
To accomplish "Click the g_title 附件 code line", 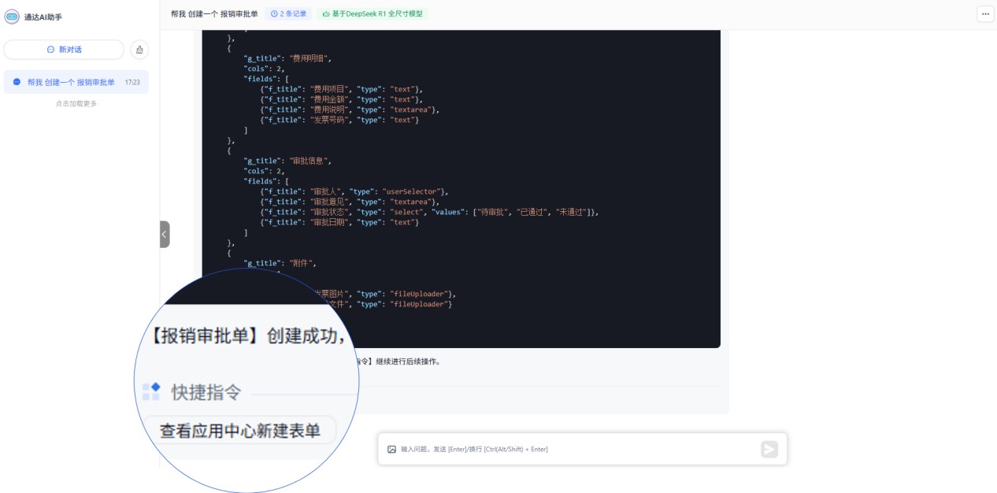I will coord(280,263).
